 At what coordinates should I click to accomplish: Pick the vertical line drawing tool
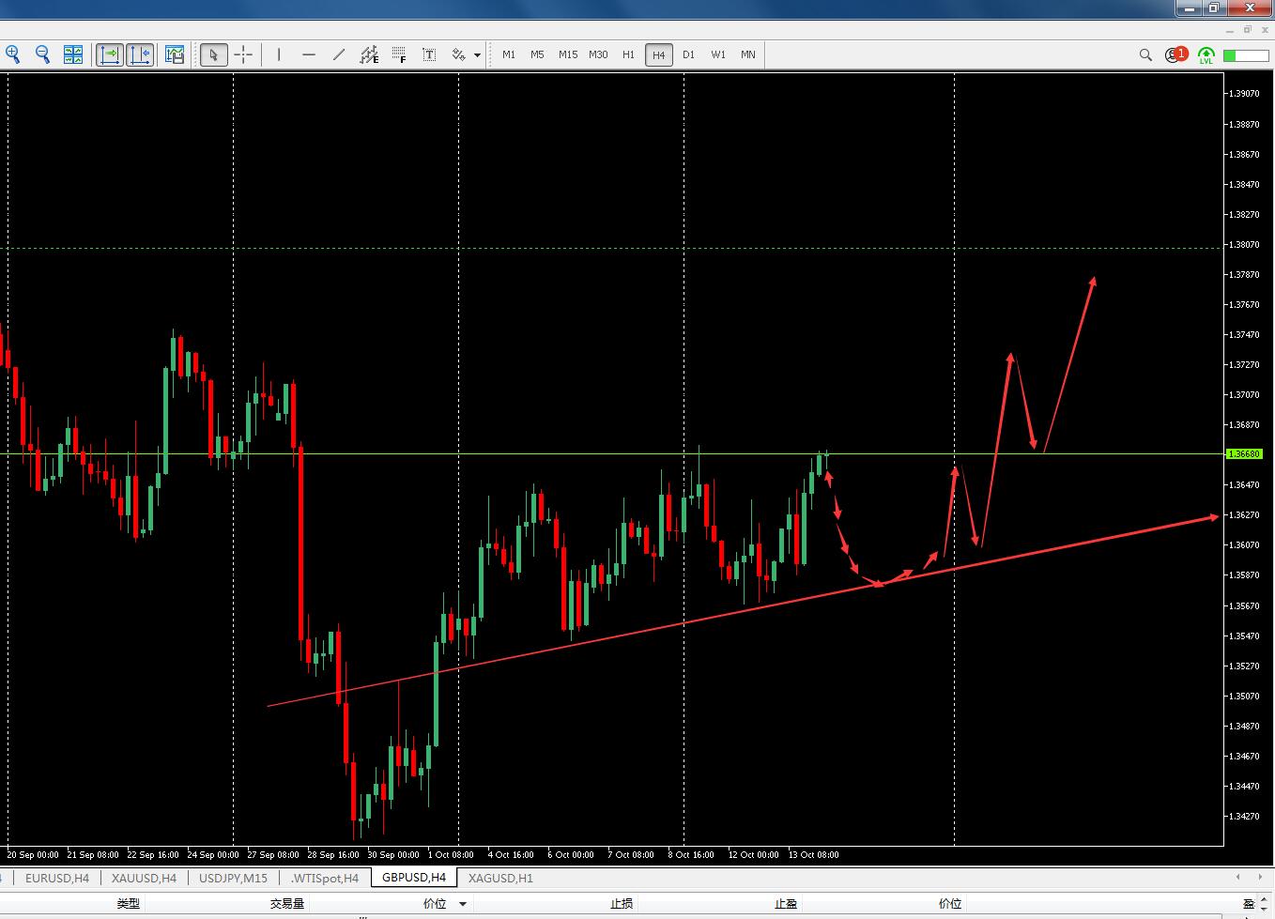[279, 54]
